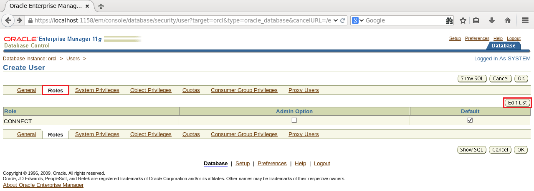Open the top Object Privileges tab

[x=151, y=90]
